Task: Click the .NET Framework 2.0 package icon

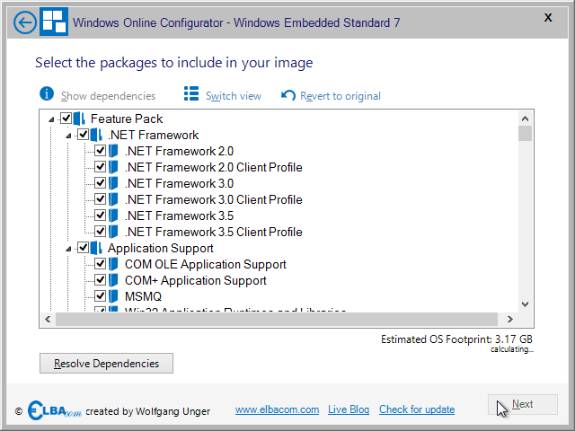Action: [113, 151]
